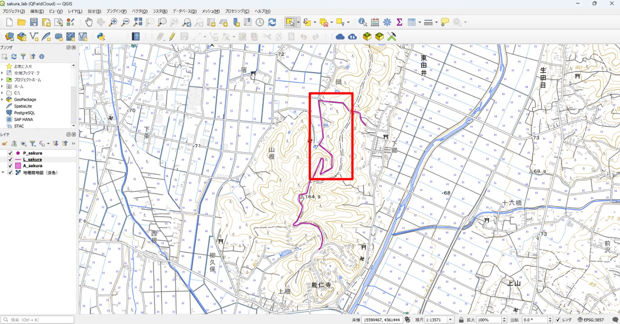
Task: Collapse the 地理院地図（淡色） layer group
Action: pos(3,173)
